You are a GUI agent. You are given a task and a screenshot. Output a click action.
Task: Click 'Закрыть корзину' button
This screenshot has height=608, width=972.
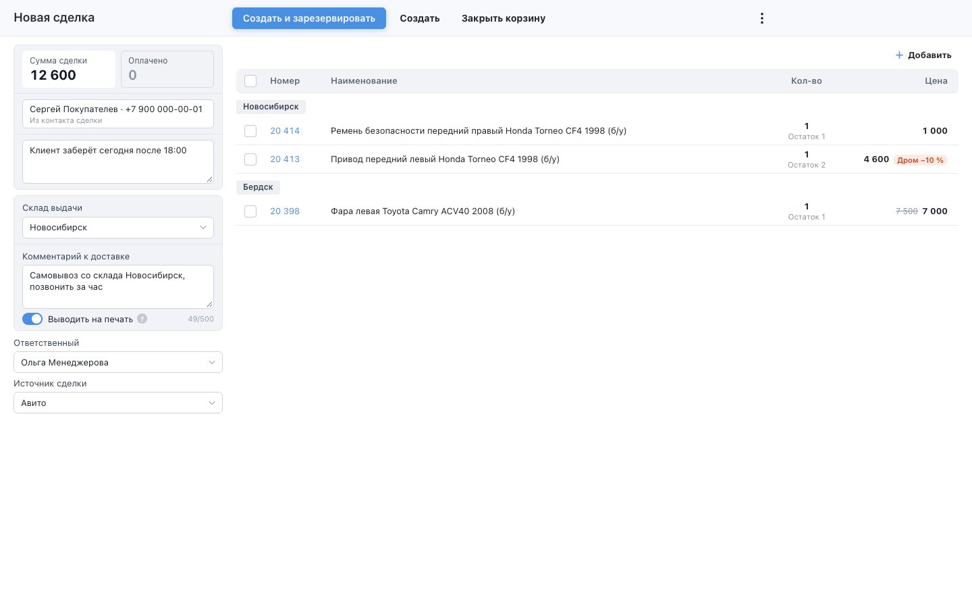click(504, 18)
